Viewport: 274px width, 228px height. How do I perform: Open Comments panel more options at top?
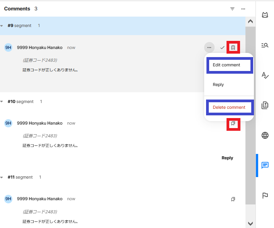coord(243,9)
